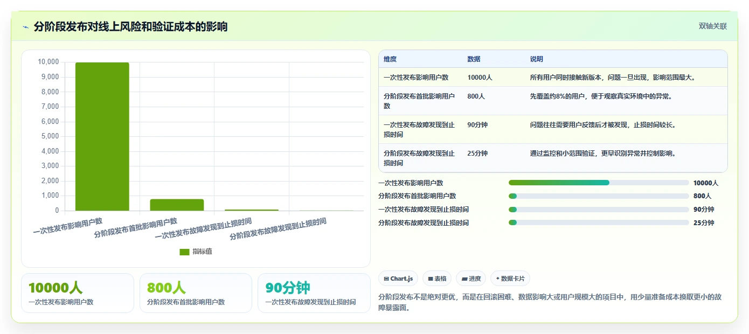
Task: Click the 10000人 progress bar
Action: (599, 183)
